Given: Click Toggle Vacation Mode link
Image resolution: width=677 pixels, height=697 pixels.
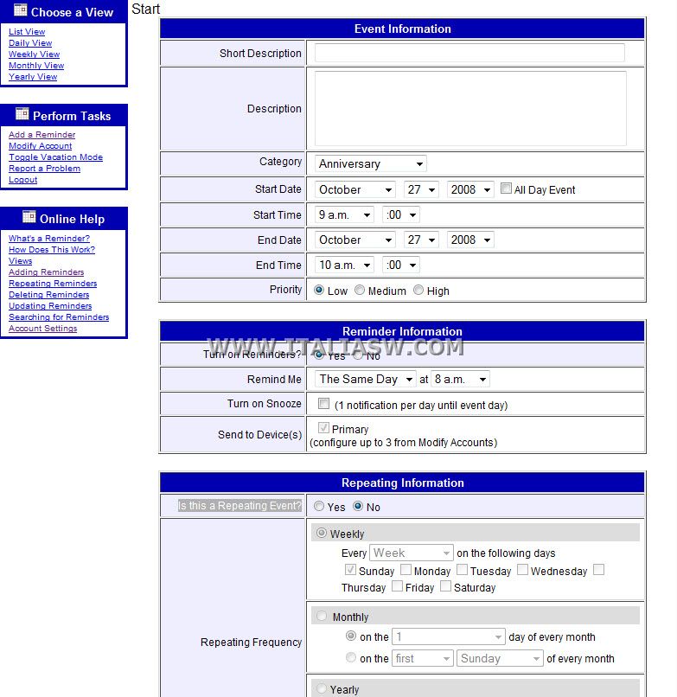Looking at the screenshot, I should 55,157.
